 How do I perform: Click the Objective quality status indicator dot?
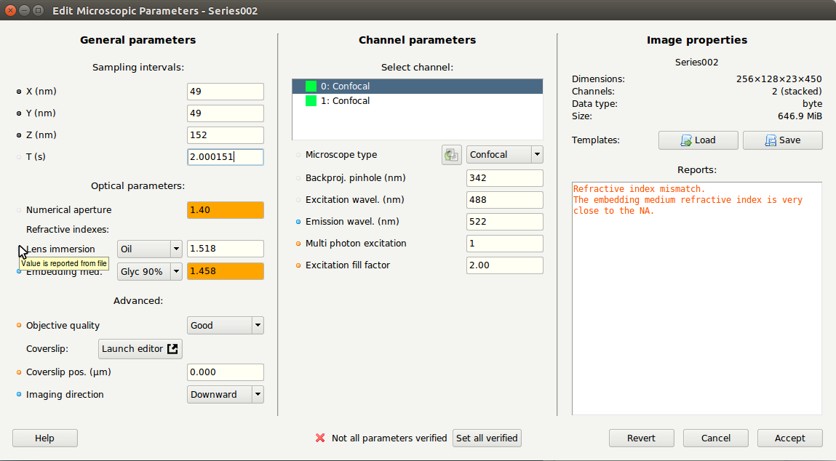point(19,326)
